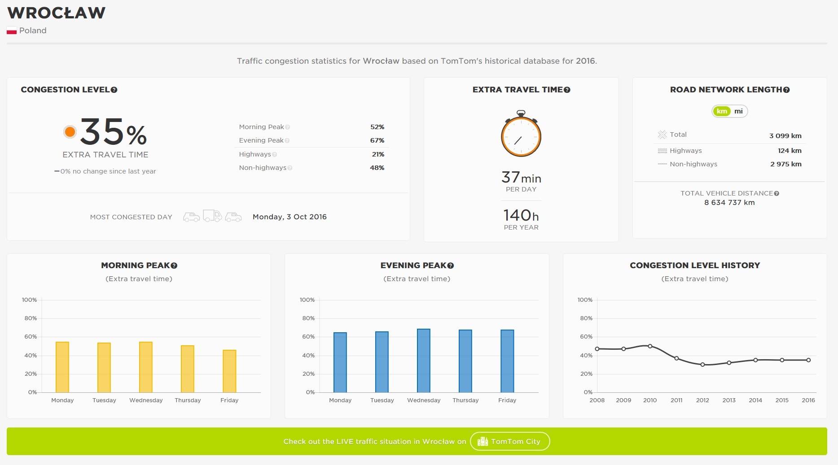838x465 pixels.
Task: Click the '2 975 km' non-highways length
Action: click(x=785, y=165)
